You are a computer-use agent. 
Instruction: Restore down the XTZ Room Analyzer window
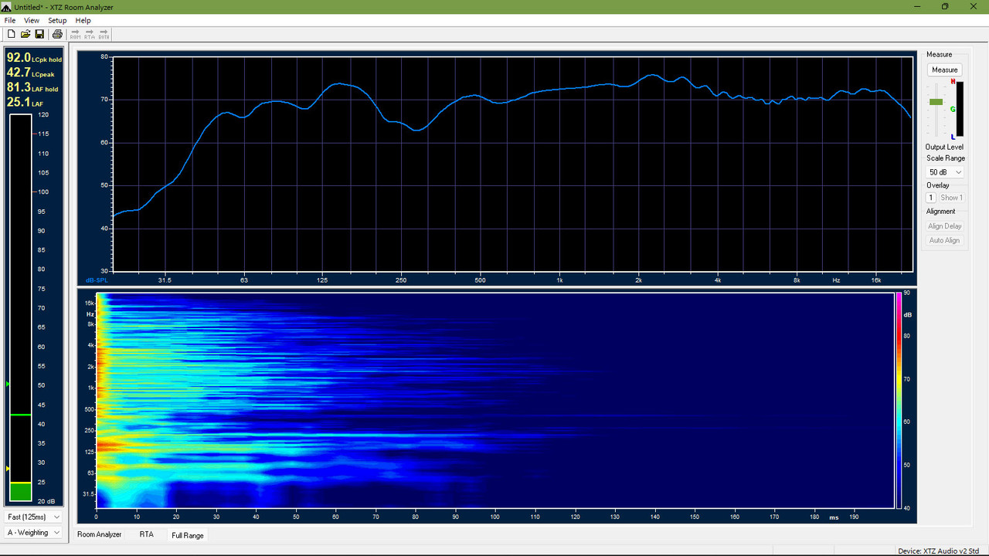(x=944, y=6)
